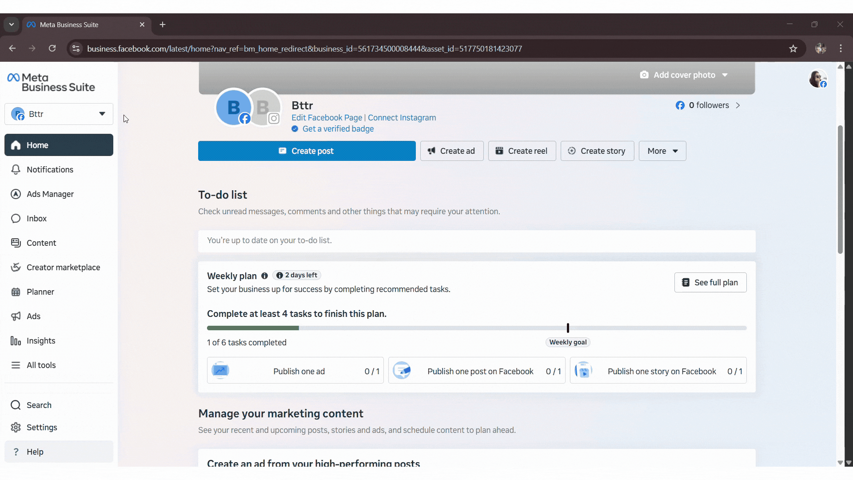The image size is (853, 480).
Task: Click the Settings gear icon
Action: click(16, 428)
